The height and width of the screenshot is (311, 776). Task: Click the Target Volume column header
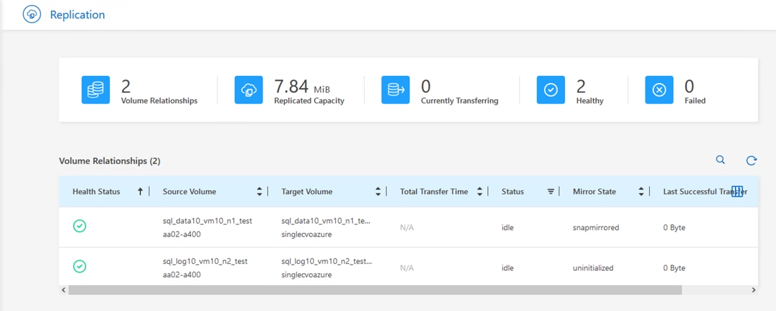coord(307,191)
